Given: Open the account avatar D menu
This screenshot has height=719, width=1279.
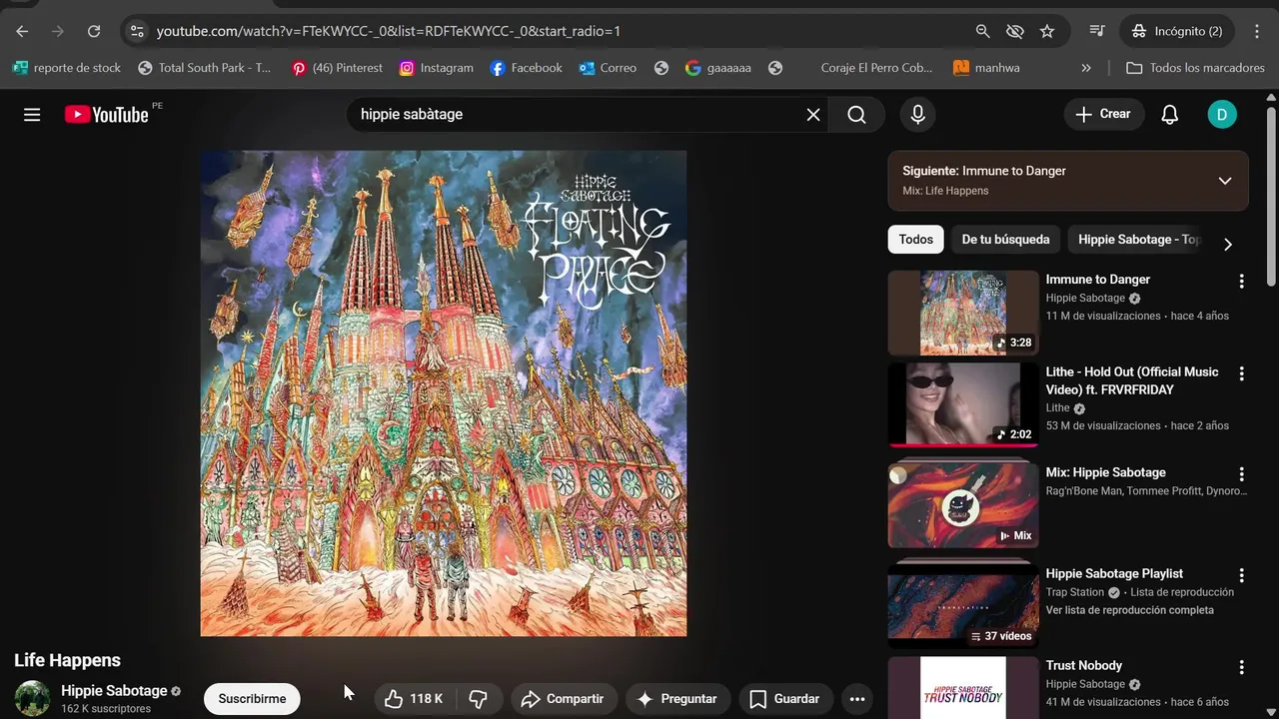Looking at the screenshot, I should pyautogui.click(x=1222, y=115).
